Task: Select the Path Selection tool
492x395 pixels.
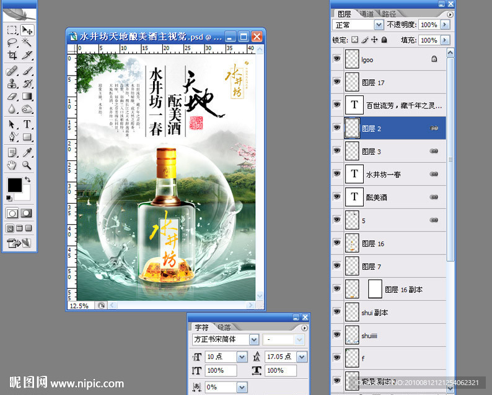Action: click(12, 124)
